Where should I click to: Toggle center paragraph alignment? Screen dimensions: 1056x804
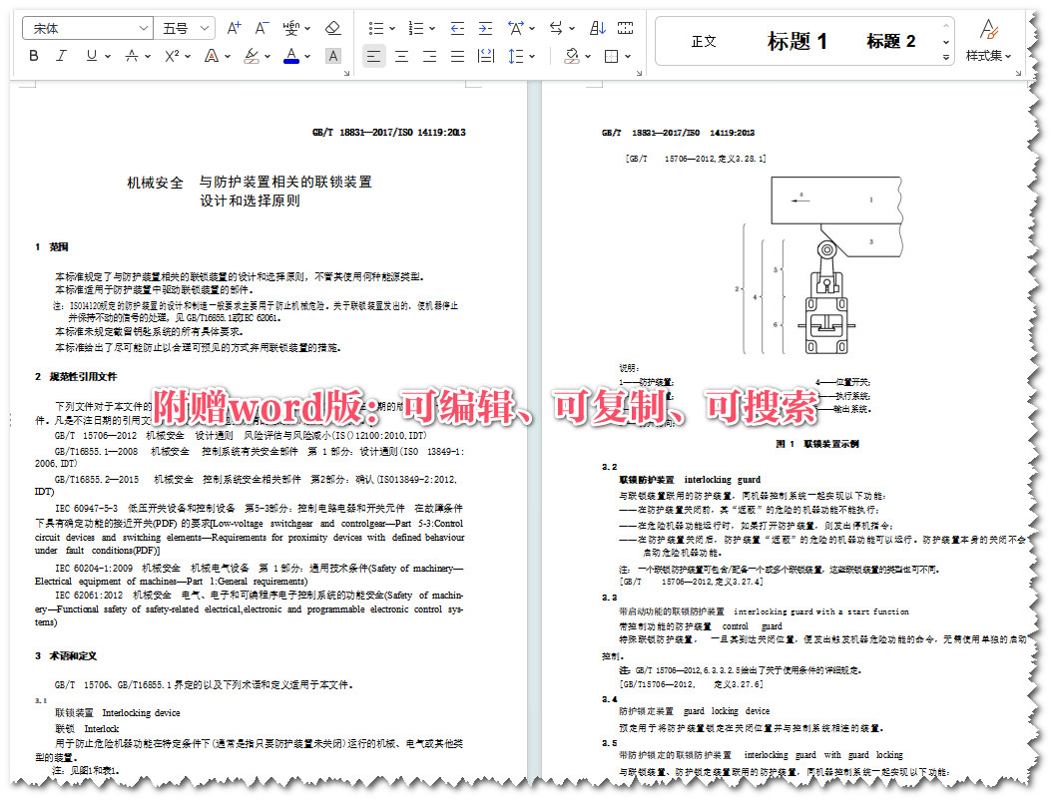pos(402,56)
